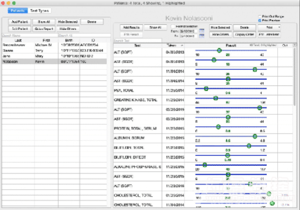Click Hide Others in the results panel
This screenshot has height=210, width=300.
(x=221, y=34)
